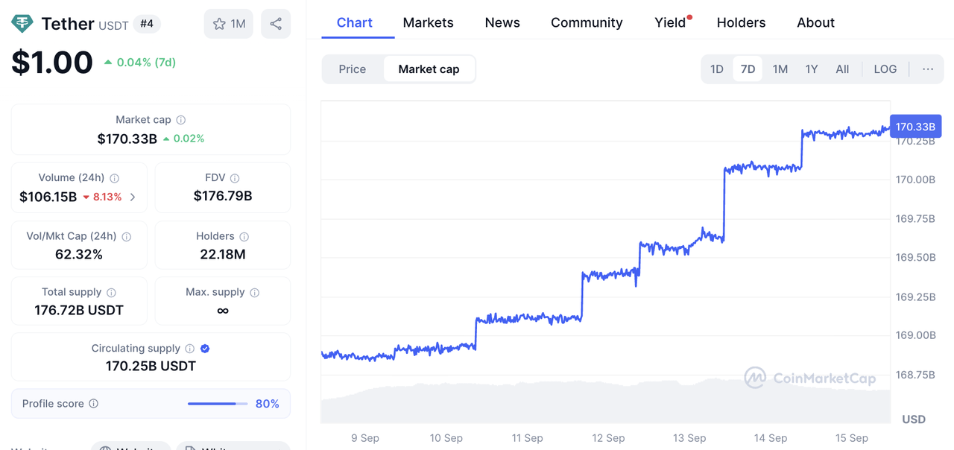Click the info icon beside Holders

tap(244, 236)
